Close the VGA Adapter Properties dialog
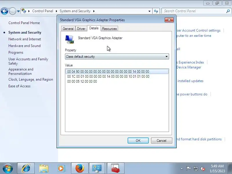The height and width of the screenshot is (174, 232). point(169,20)
